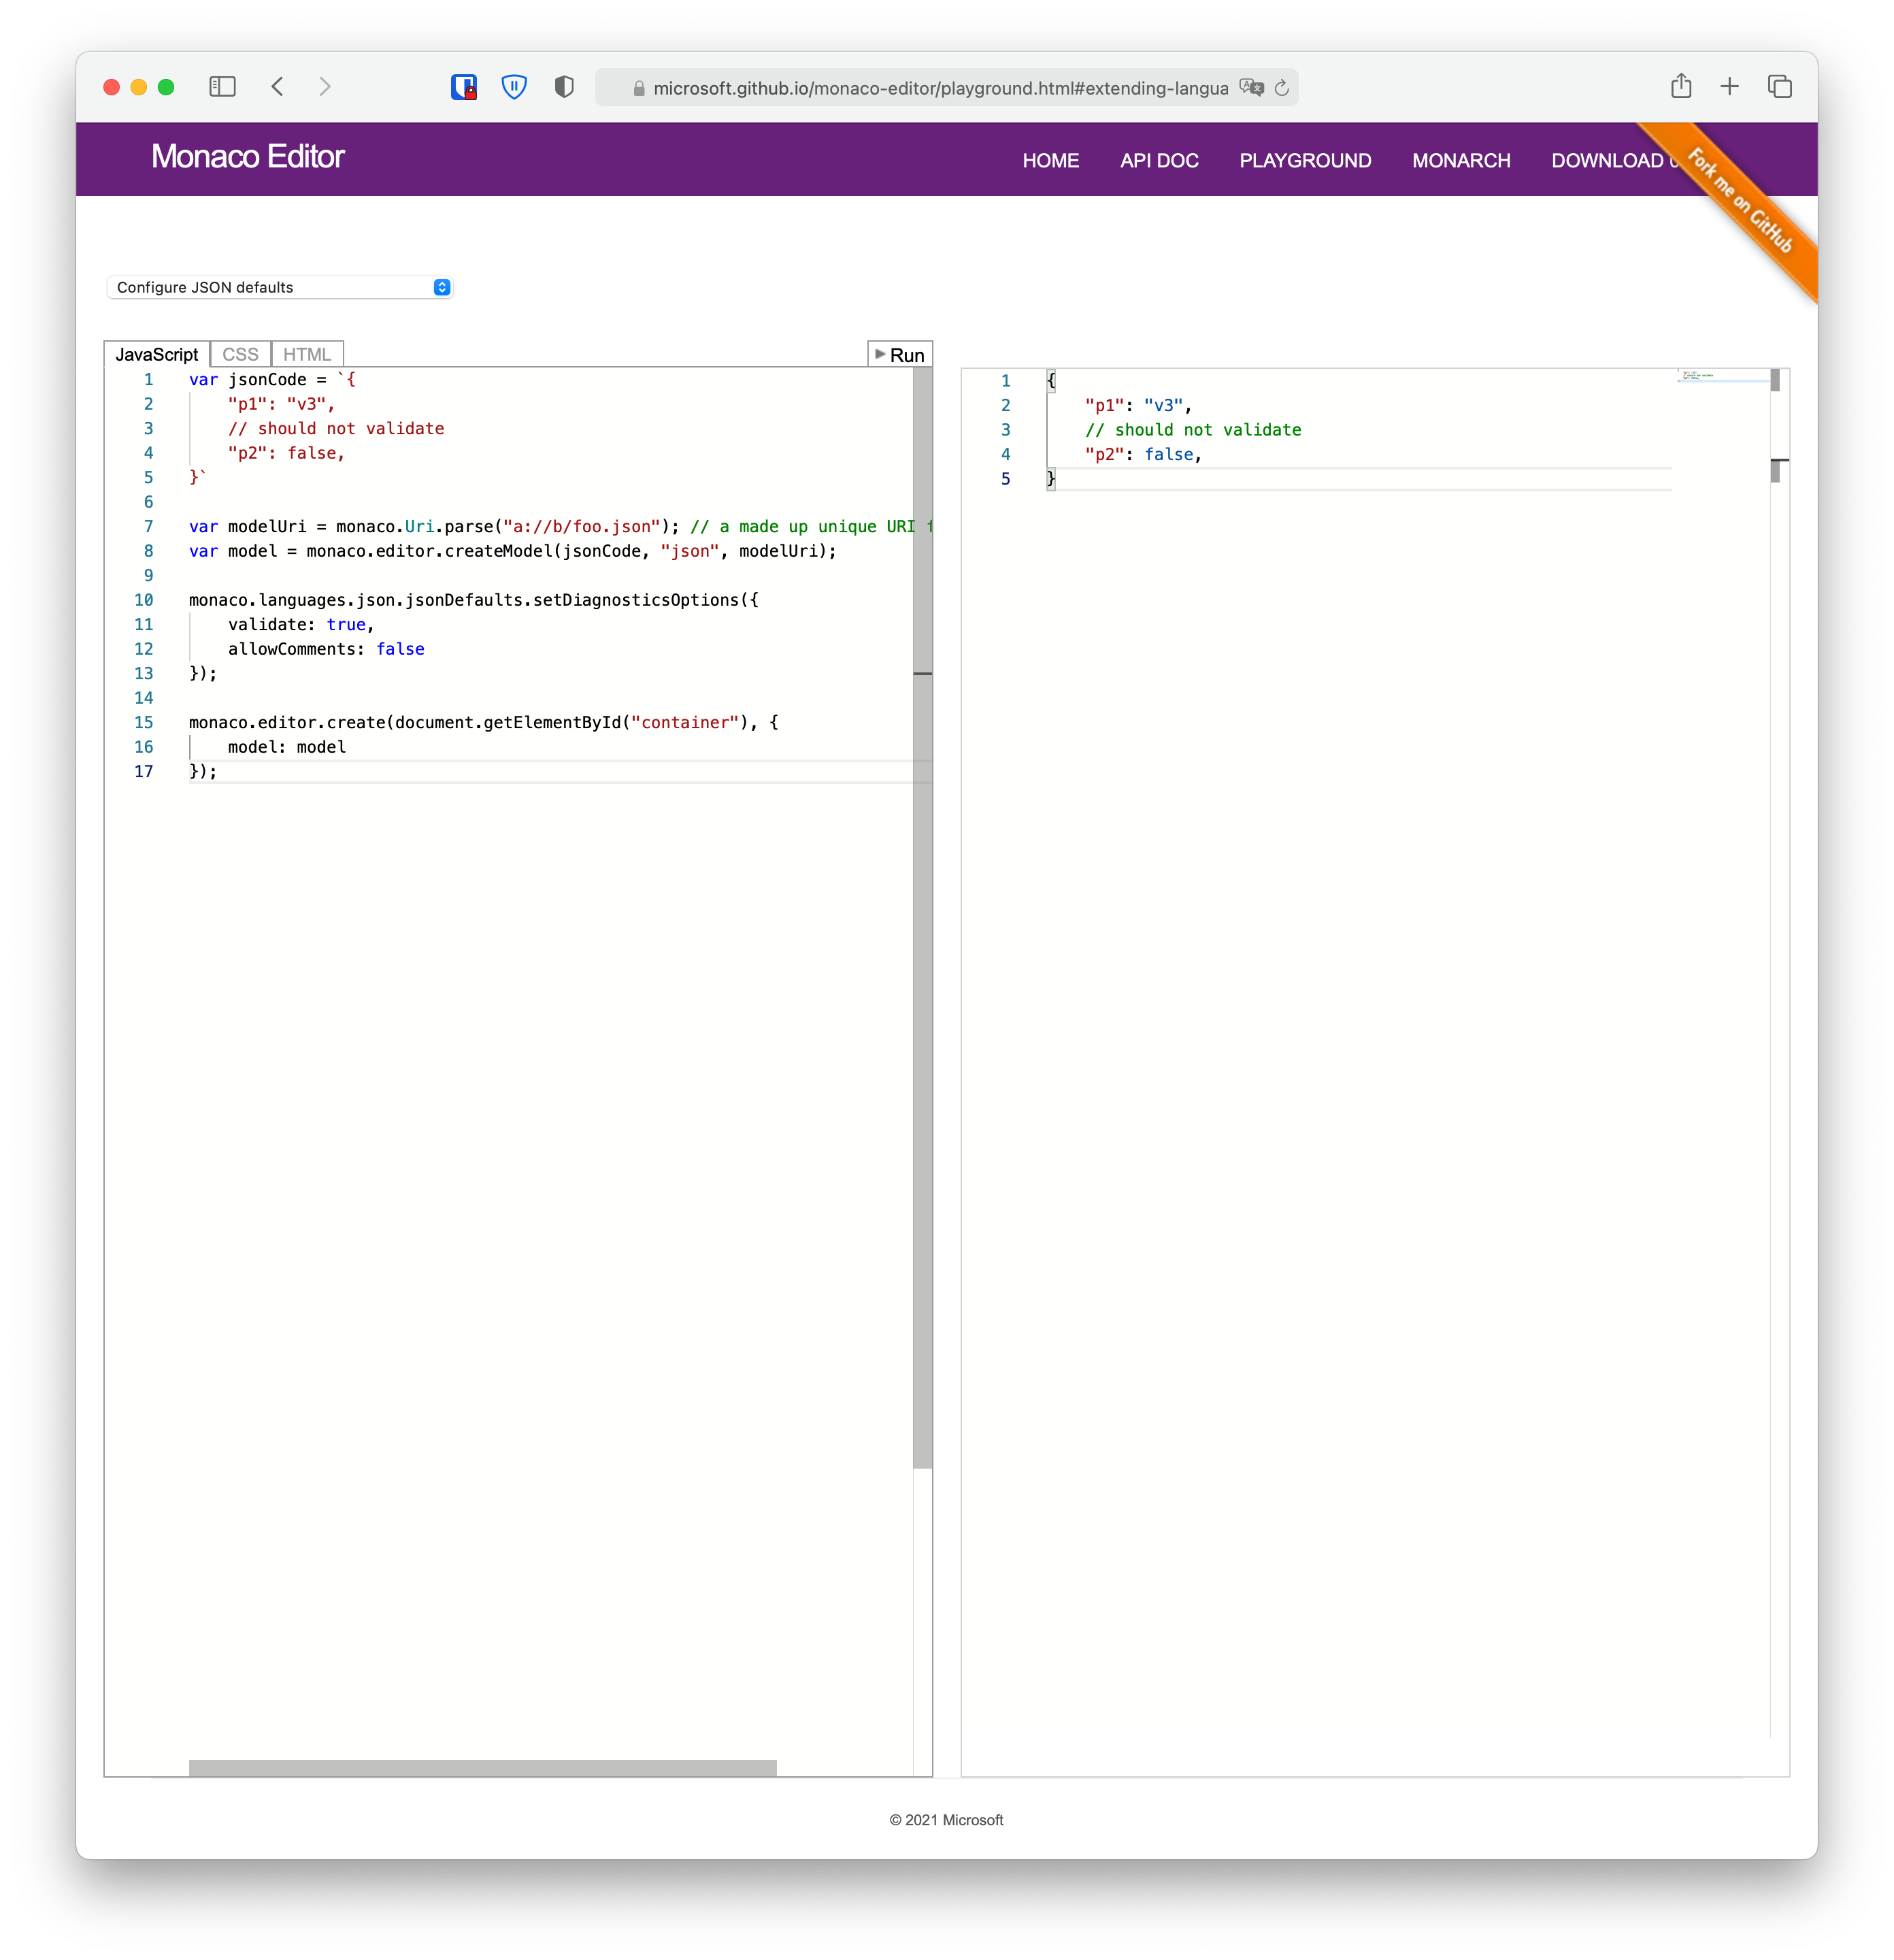Image resolution: width=1894 pixels, height=1960 pixels.
Task: Click line number 17 in left editor
Action: click(144, 771)
